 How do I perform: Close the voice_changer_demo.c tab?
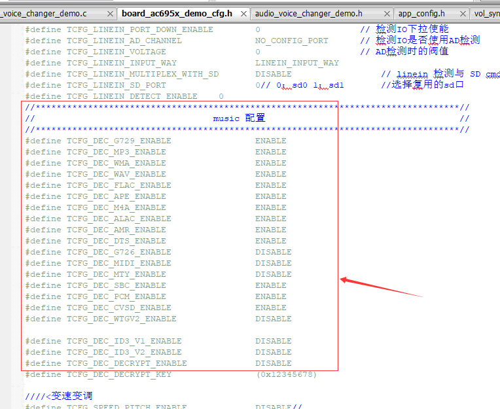pyautogui.click(x=111, y=14)
